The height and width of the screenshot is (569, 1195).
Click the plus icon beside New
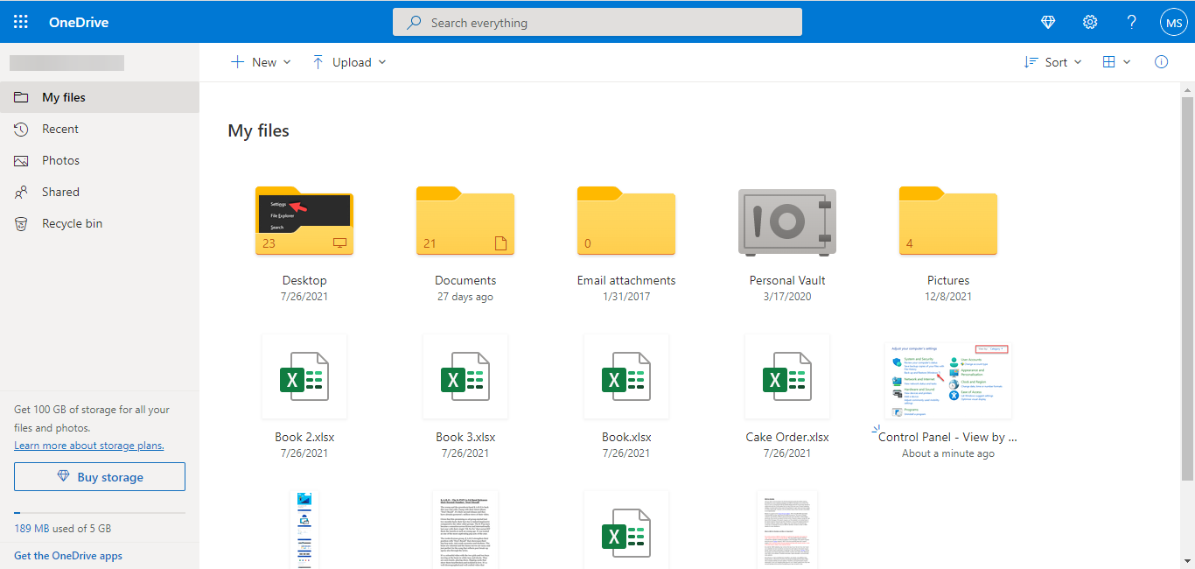(x=237, y=62)
